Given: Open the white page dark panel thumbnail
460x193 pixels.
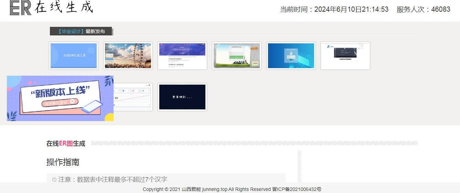Looking at the screenshot, I should (345, 56).
